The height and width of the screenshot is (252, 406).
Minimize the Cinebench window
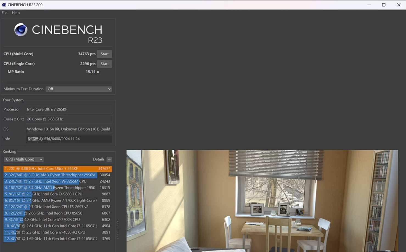[369, 5]
